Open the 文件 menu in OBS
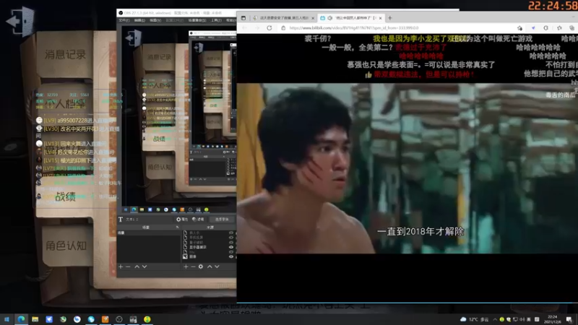This screenshot has width=578, height=325. click(x=124, y=20)
